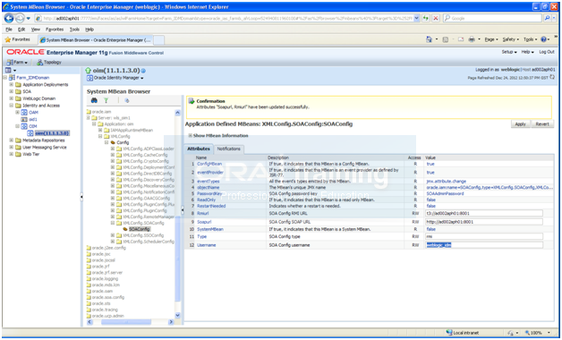Viewport: 562px width, 340px height.
Task: Click the Rmiurl value input field
Action: pos(484,213)
